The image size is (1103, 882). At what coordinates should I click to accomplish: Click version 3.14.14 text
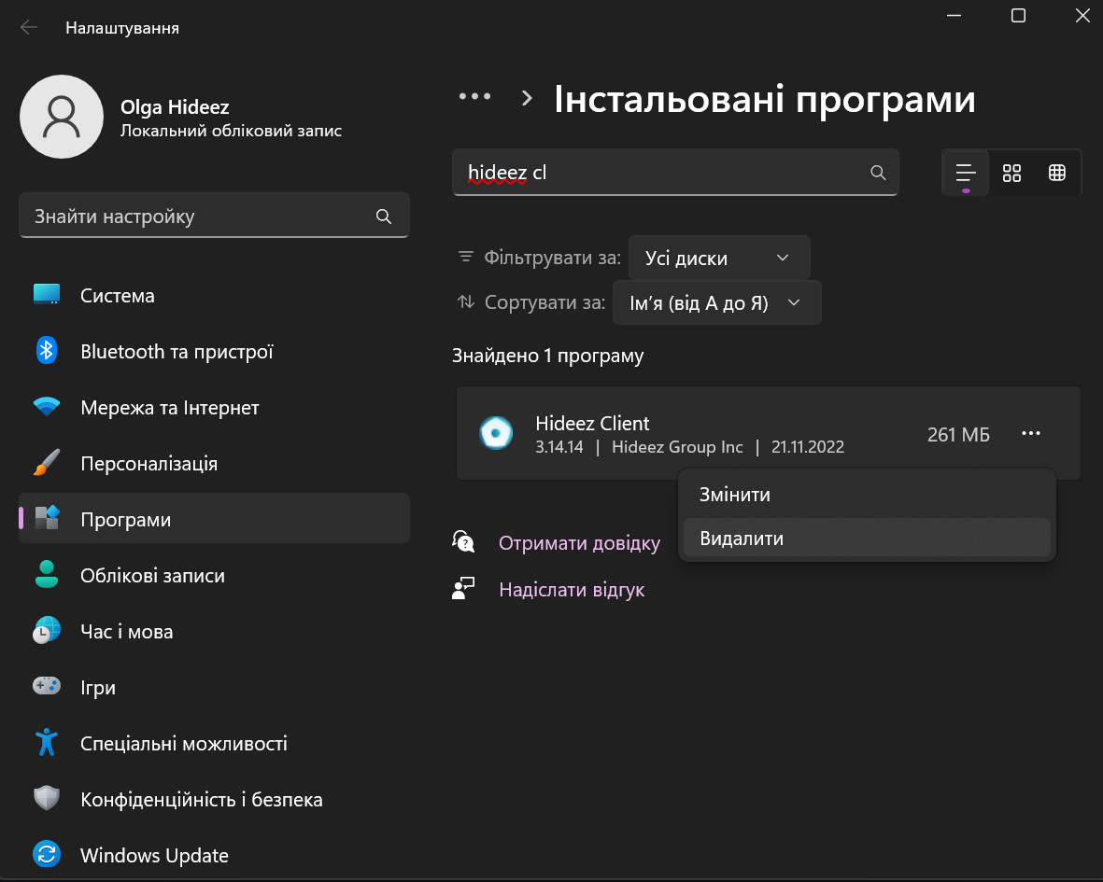point(559,447)
